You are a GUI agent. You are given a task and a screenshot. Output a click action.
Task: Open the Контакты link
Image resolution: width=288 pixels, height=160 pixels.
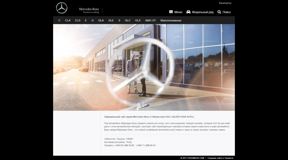click(x=225, y=3)
